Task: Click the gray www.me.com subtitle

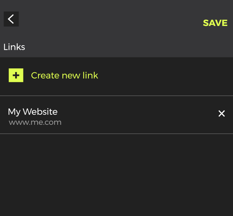Action: (x=35, y=122)
